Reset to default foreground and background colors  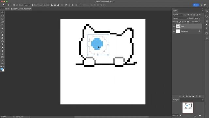tap(1, 67)
